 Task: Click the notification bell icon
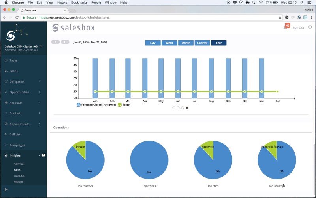click(x=285, y=27)
